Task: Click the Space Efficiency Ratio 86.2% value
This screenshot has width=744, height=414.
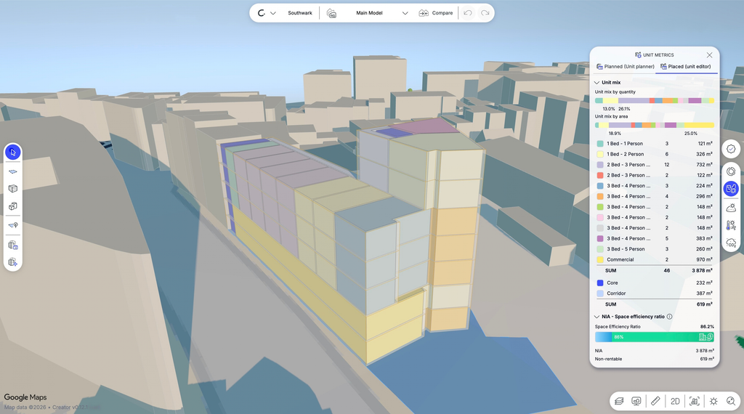Action: pos(707,327)
